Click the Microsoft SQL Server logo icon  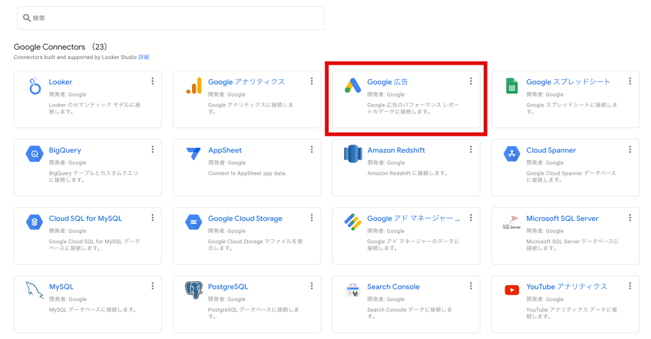tap(512, 222)
